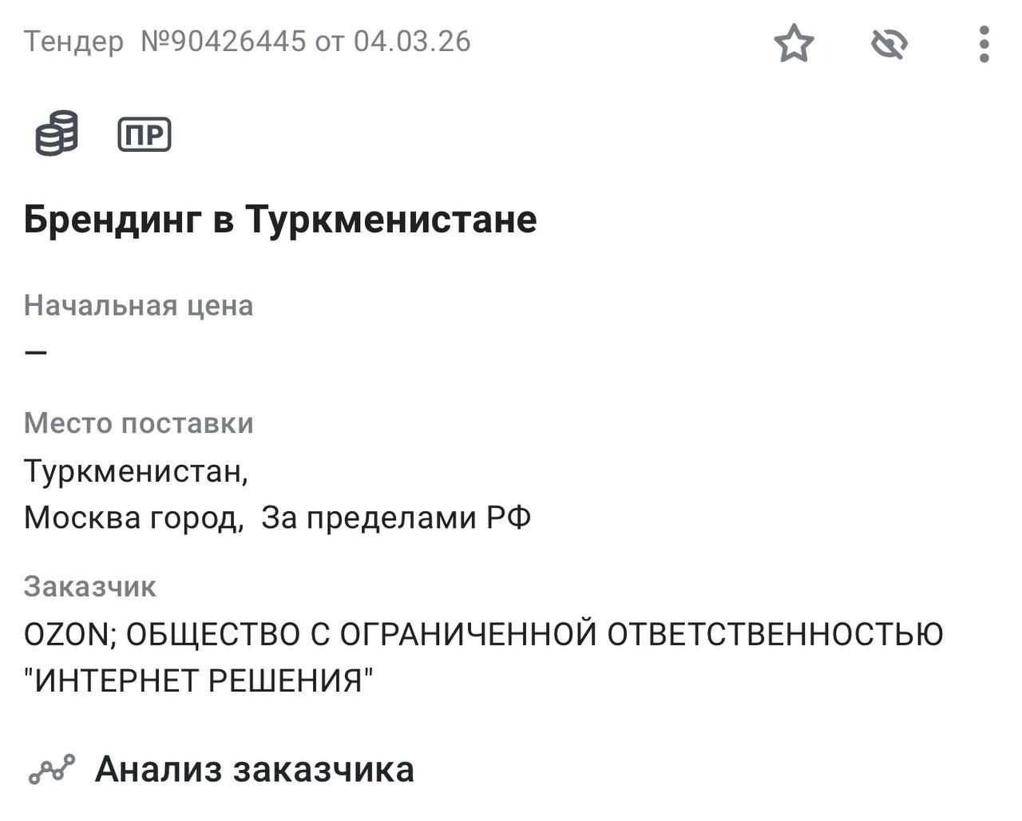Open the Анализ заказчика section
Screen dimensions: 1022x821
point(254,769)
